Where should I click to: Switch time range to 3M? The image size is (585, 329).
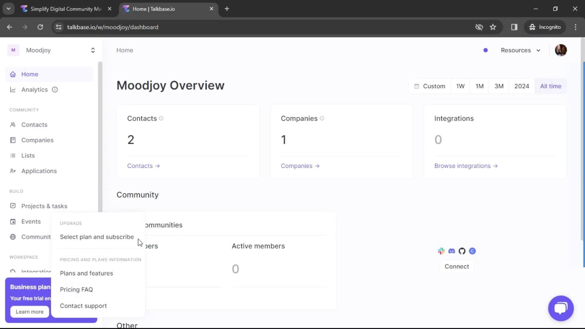499,86
